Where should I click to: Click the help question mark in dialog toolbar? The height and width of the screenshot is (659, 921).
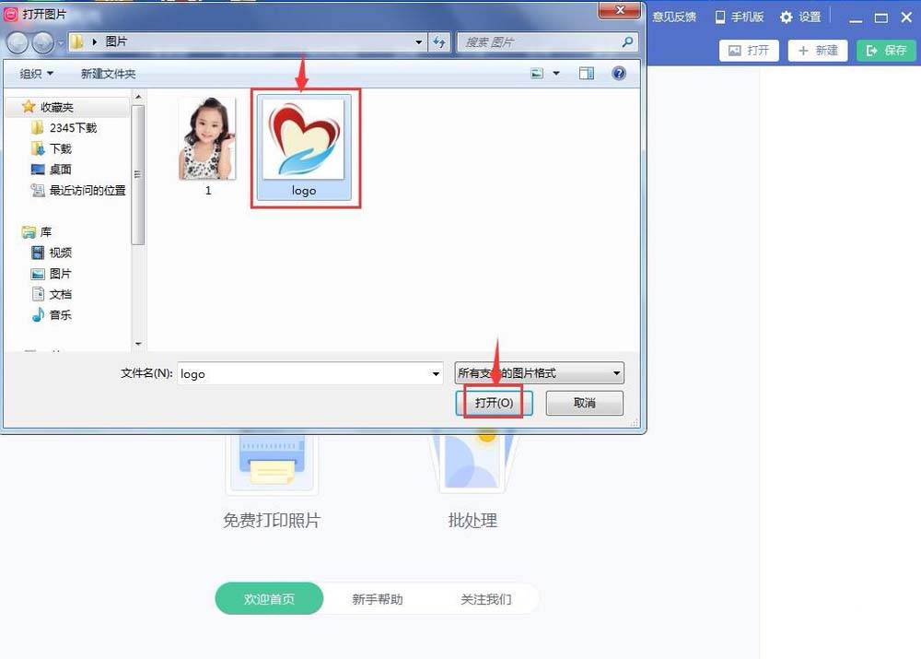pos(619,73)
